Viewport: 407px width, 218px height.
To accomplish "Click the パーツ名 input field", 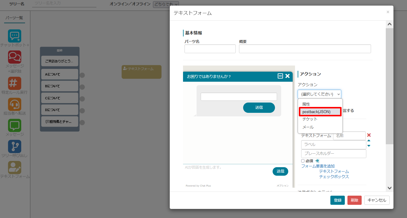I will point(210,49).
